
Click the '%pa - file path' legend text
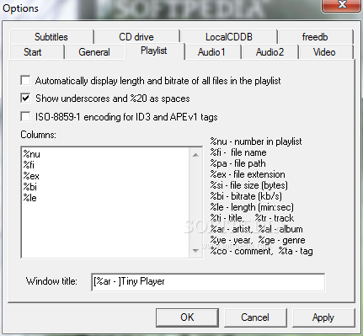[238, 163]
